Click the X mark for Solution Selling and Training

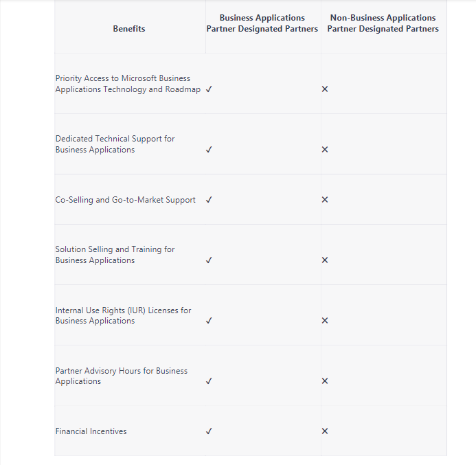point(325,260)
